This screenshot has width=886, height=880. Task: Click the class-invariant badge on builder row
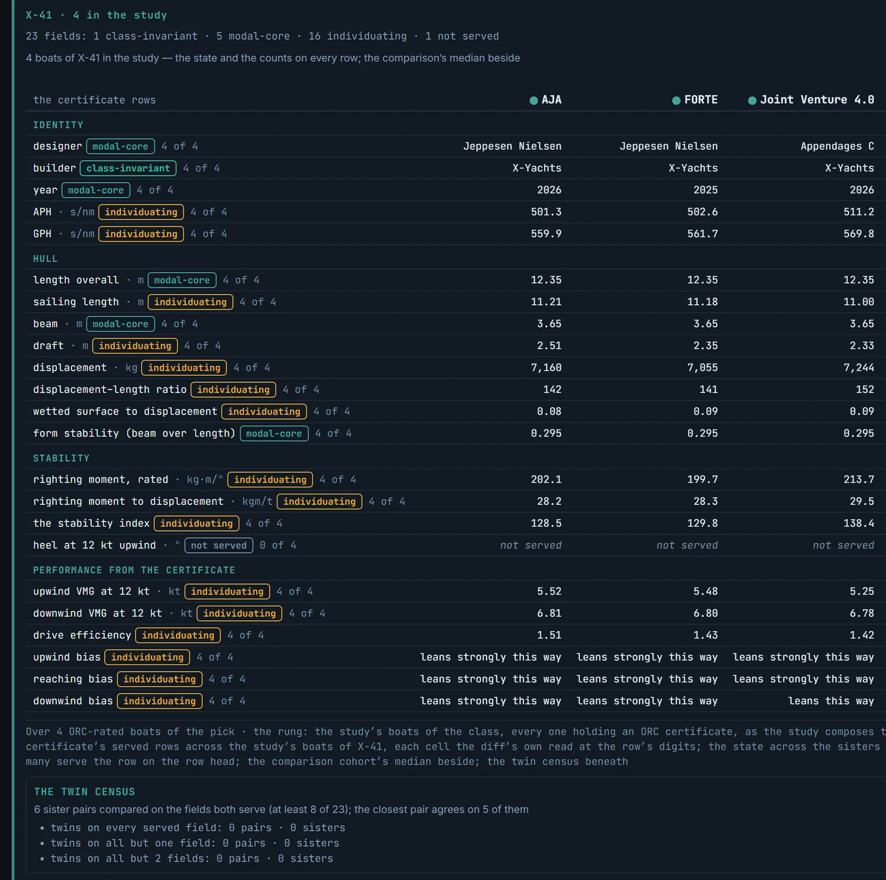point(128,168)
